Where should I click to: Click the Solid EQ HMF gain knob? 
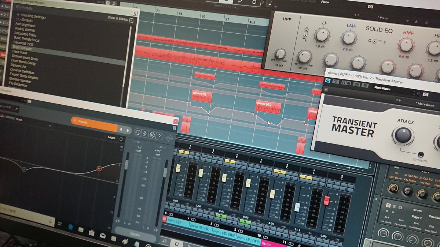tap(406, 45)
